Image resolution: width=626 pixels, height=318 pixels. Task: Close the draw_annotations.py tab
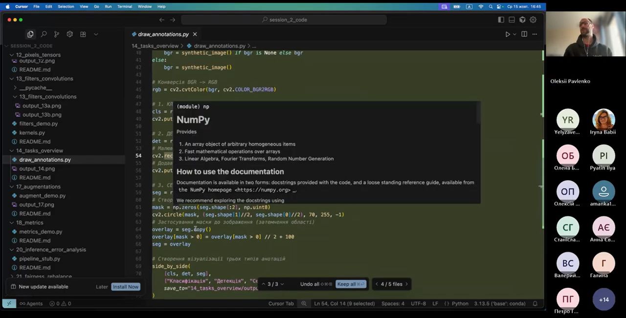pyautogui.click(x=195, y=34)
